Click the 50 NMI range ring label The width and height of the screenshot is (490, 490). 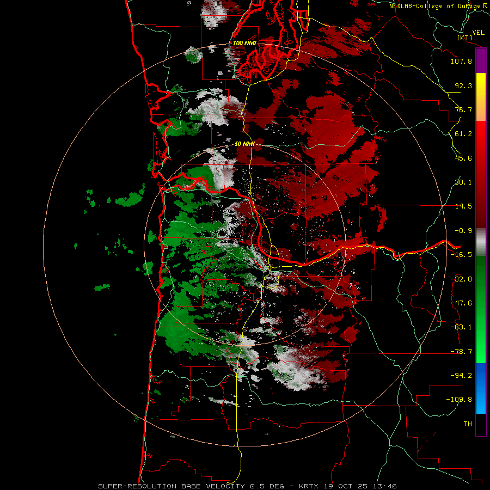tap(244, 144)
